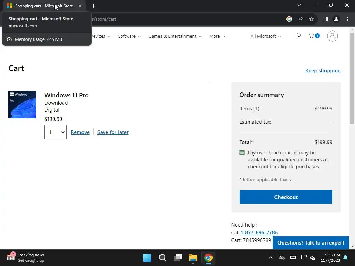Open File Explorer from taskbar
The image size is (355, 266).
tap(193, 258)
